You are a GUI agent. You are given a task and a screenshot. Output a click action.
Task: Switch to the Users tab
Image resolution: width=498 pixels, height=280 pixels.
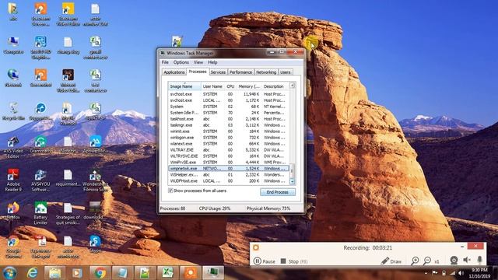tap(286, 72)
